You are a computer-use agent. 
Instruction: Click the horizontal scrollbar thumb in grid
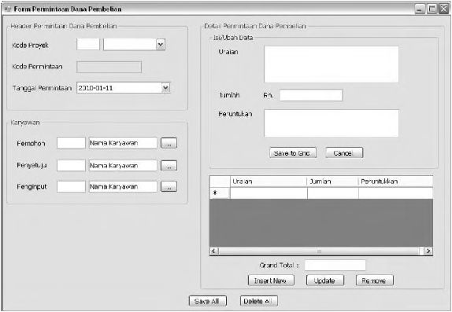pos(319,251)
